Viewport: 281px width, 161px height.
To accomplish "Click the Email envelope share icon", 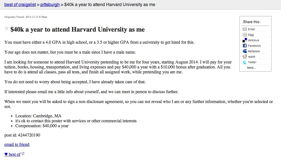I will [x=244, y=29].
